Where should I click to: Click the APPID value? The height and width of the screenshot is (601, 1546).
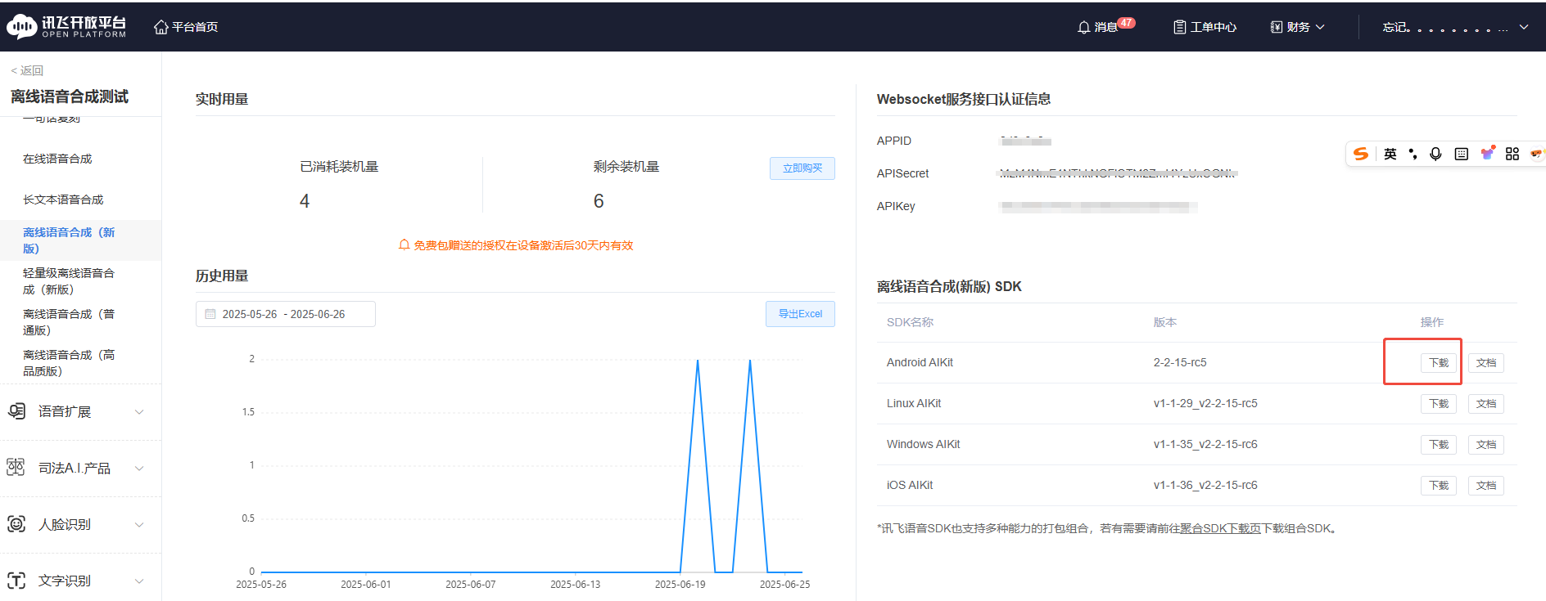(1025, 141)
